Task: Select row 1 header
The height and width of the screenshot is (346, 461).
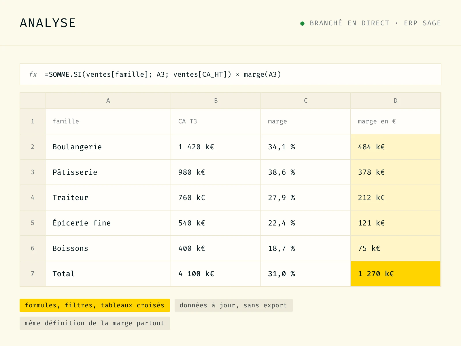Action: [33, 121]
